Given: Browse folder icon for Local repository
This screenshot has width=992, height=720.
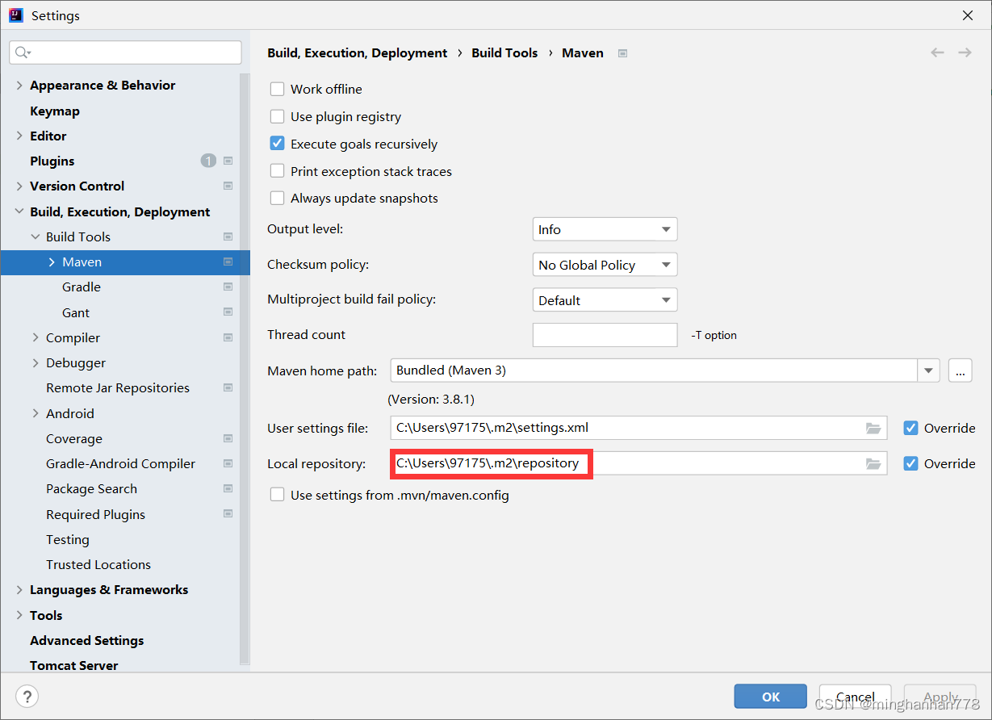Looking at the screenshot, I should point(873,463).
